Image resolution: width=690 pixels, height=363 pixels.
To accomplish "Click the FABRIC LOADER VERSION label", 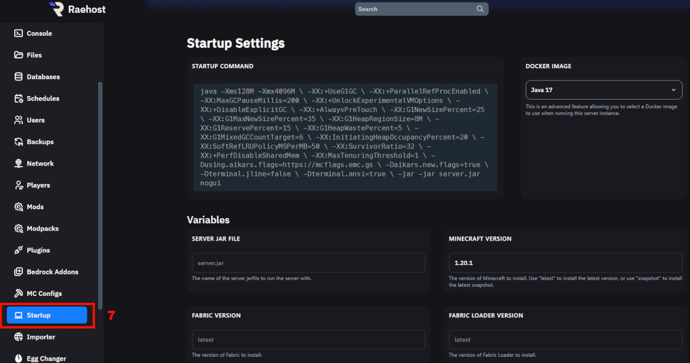I will (x=486, y=316).
